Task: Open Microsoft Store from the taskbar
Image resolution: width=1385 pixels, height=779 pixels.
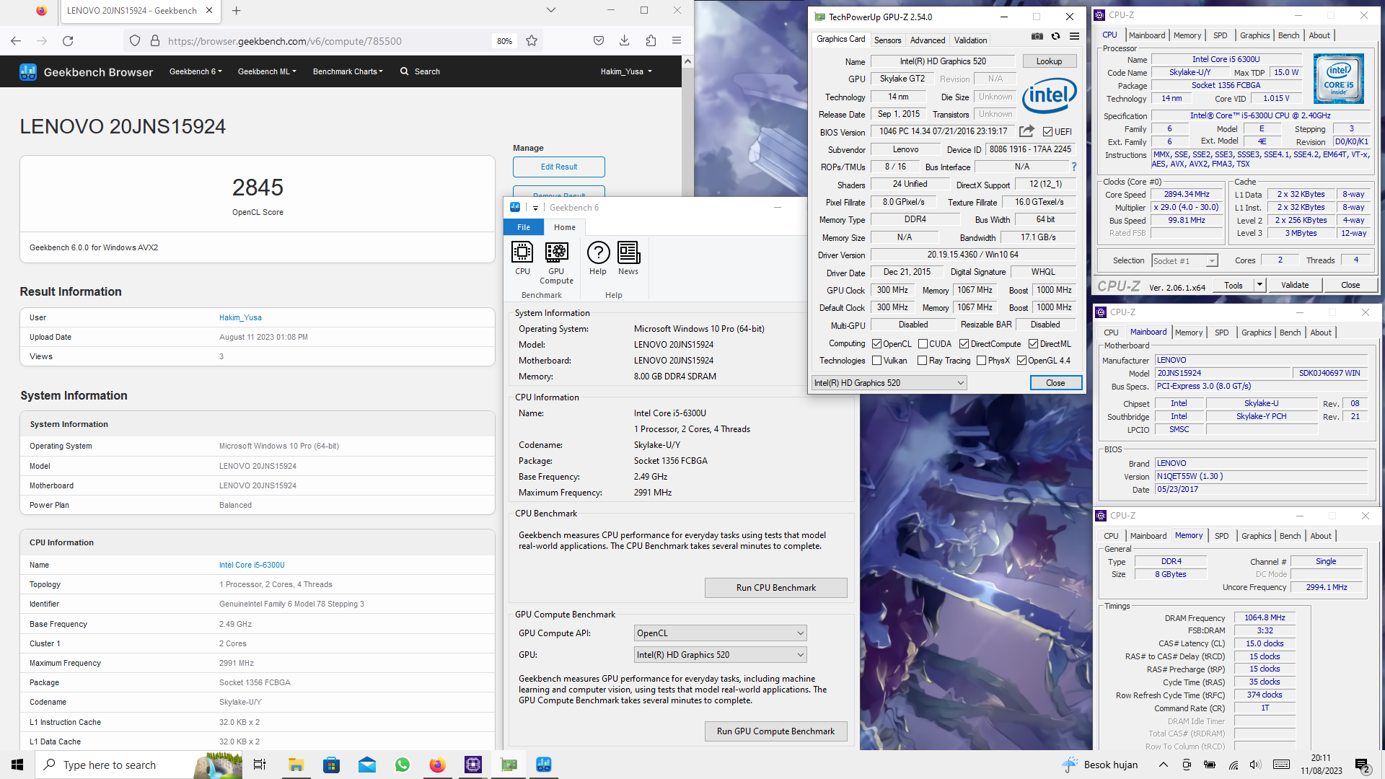Action: tap(331, 765)
